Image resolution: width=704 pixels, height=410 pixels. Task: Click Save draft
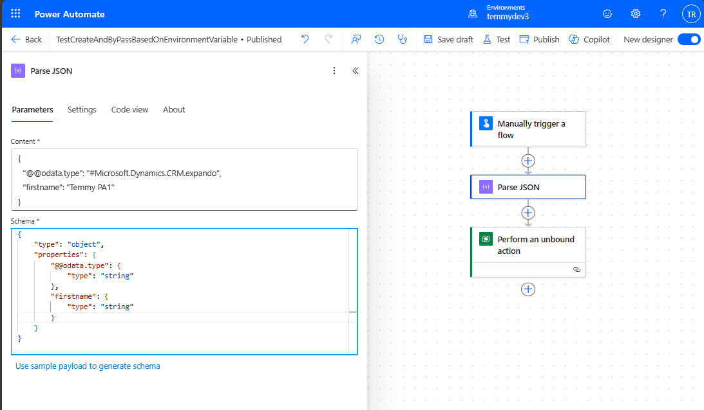448,39
